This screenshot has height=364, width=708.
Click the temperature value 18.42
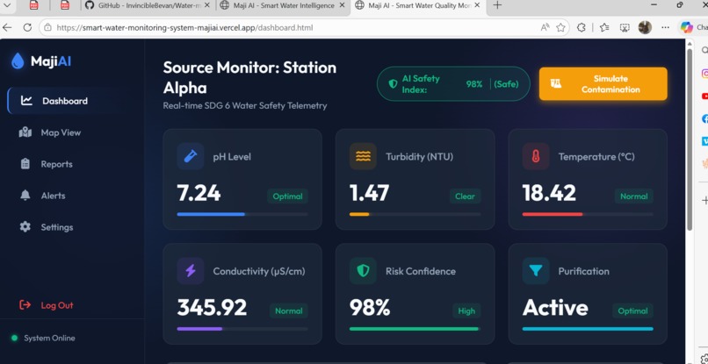tap(550, 193)
